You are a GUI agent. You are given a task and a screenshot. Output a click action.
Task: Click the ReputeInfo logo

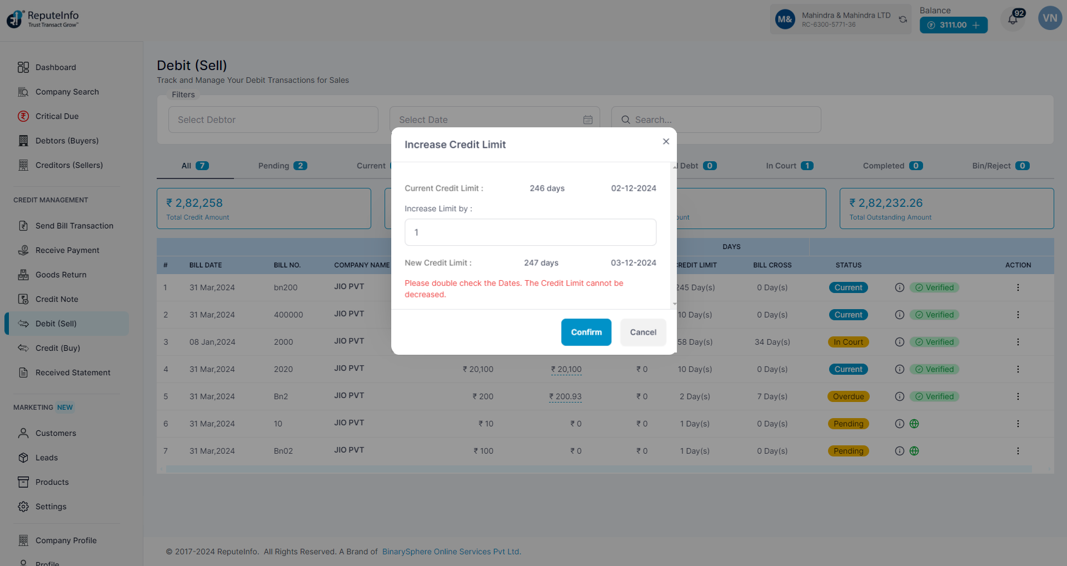point(43,18)
